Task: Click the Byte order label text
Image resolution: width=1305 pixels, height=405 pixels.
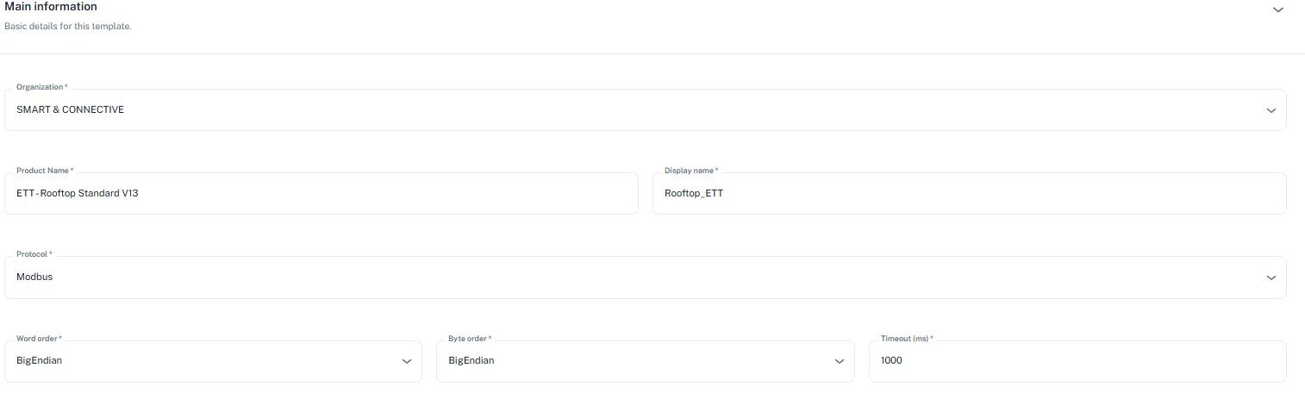Action: point(468,339)
